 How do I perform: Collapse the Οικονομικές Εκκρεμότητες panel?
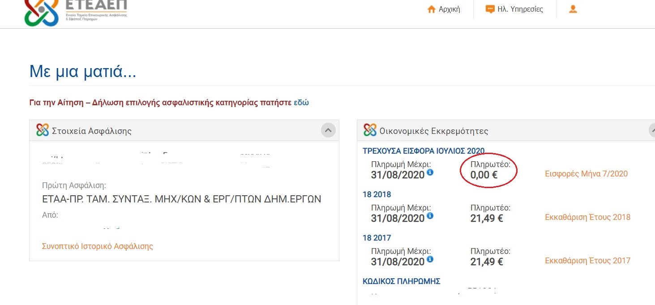652,130
